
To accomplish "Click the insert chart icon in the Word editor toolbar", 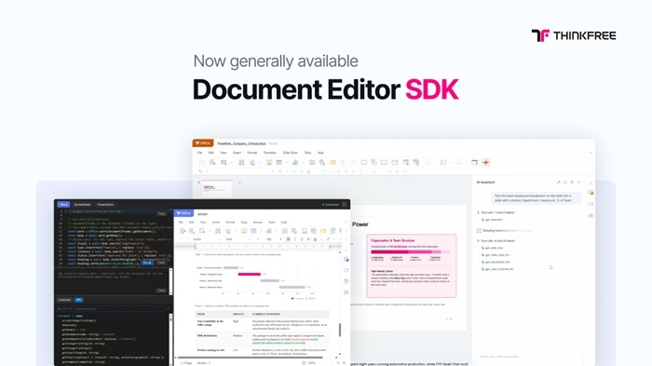I will point(269,231).
